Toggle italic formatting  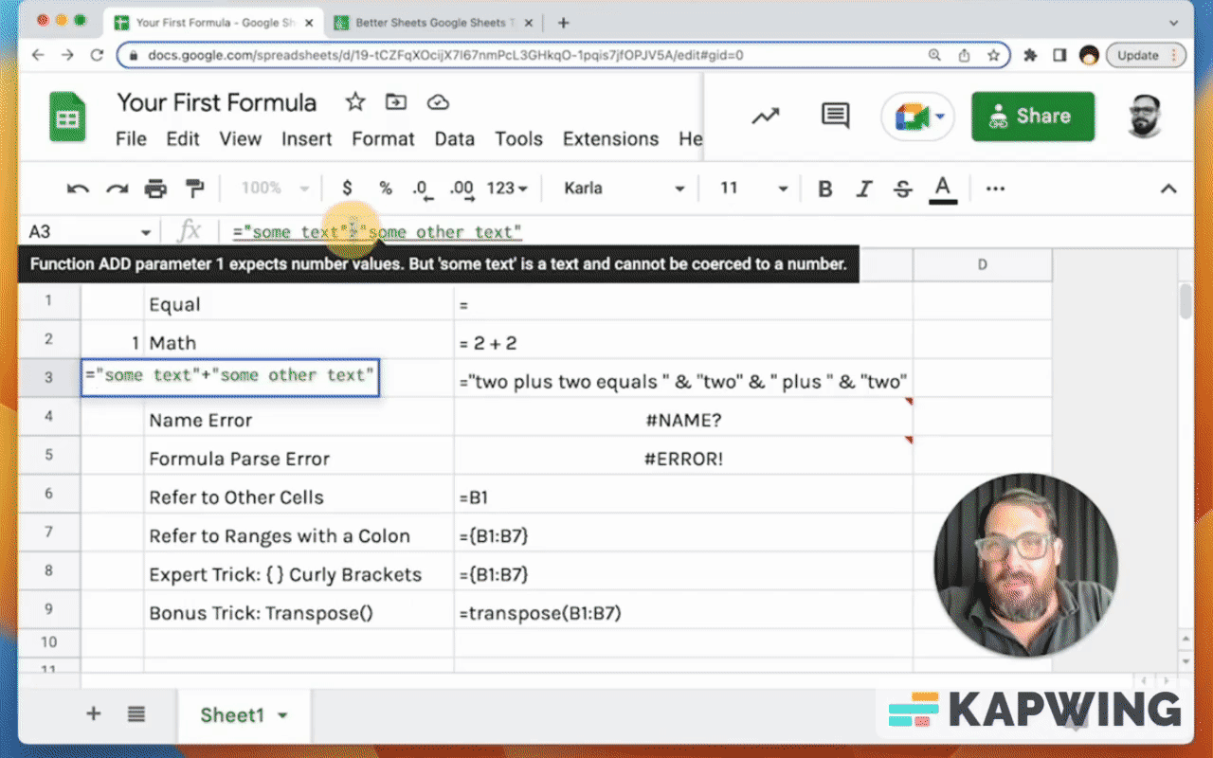tap(864, 189)
